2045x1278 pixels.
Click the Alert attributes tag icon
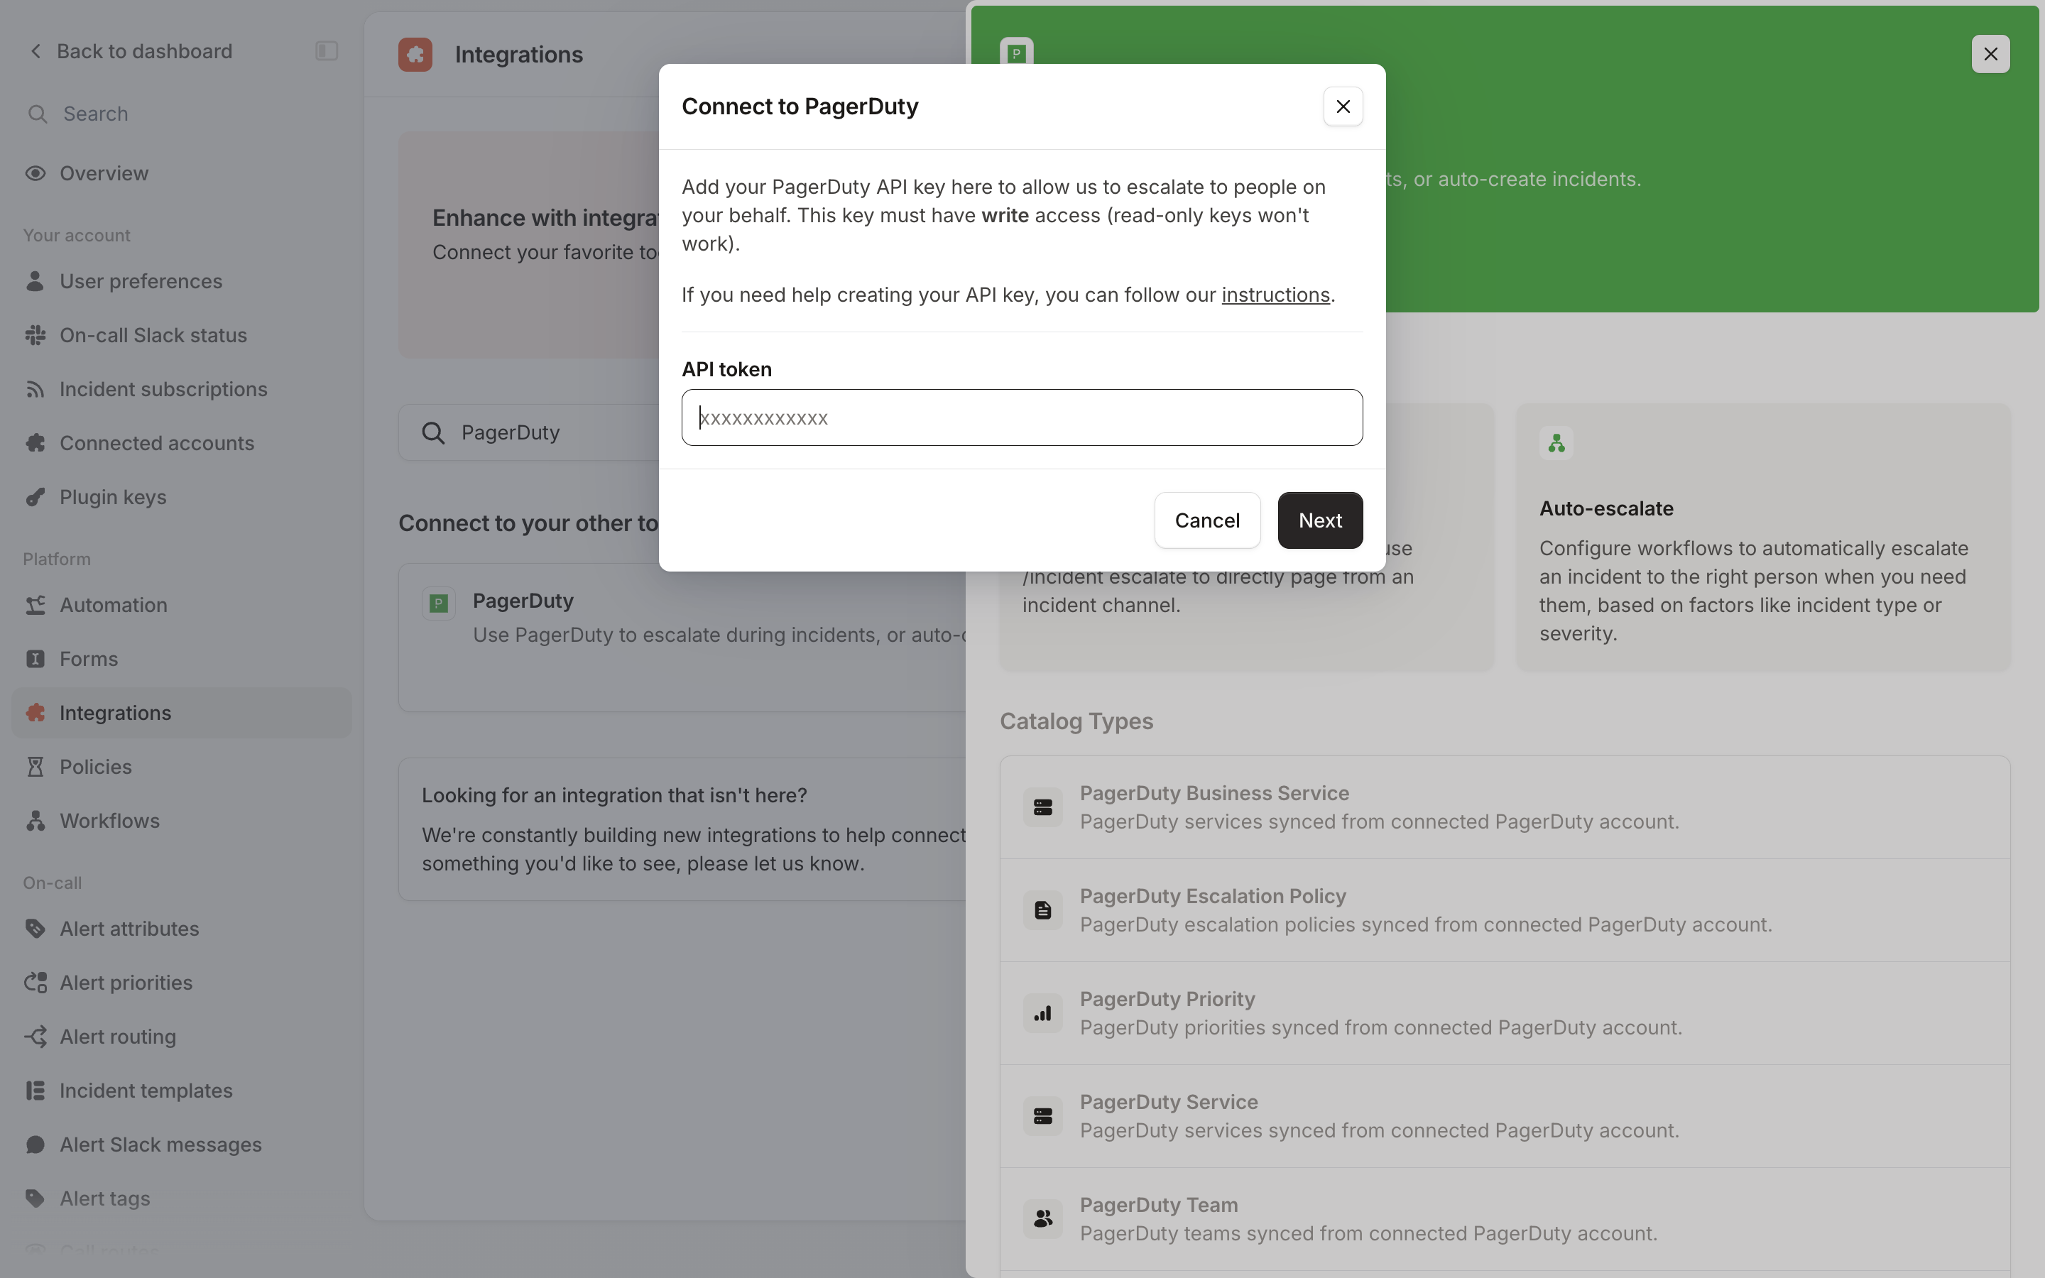coord(36,929)
